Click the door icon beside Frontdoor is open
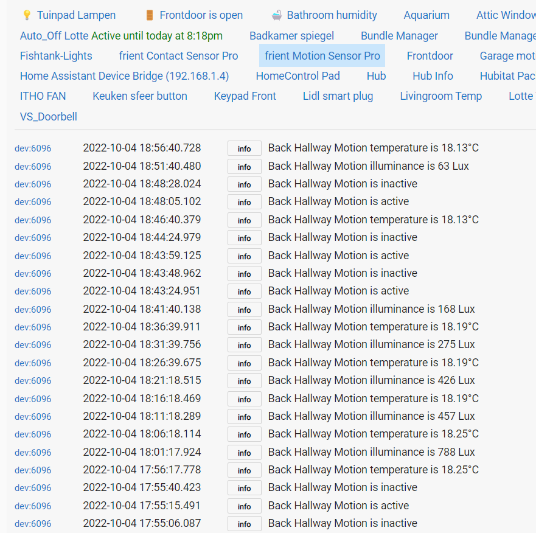Viewport: 536px width, 533px height. point(150,15)
